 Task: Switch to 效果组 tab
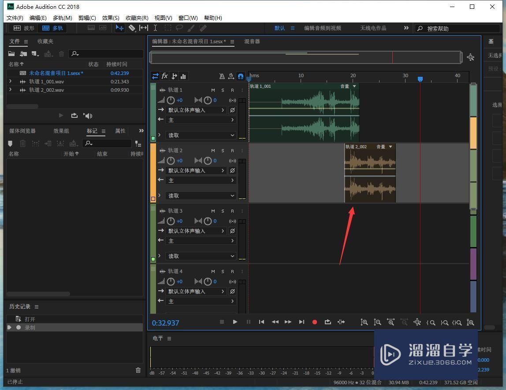pyautogui.click(x=61, y=131)
